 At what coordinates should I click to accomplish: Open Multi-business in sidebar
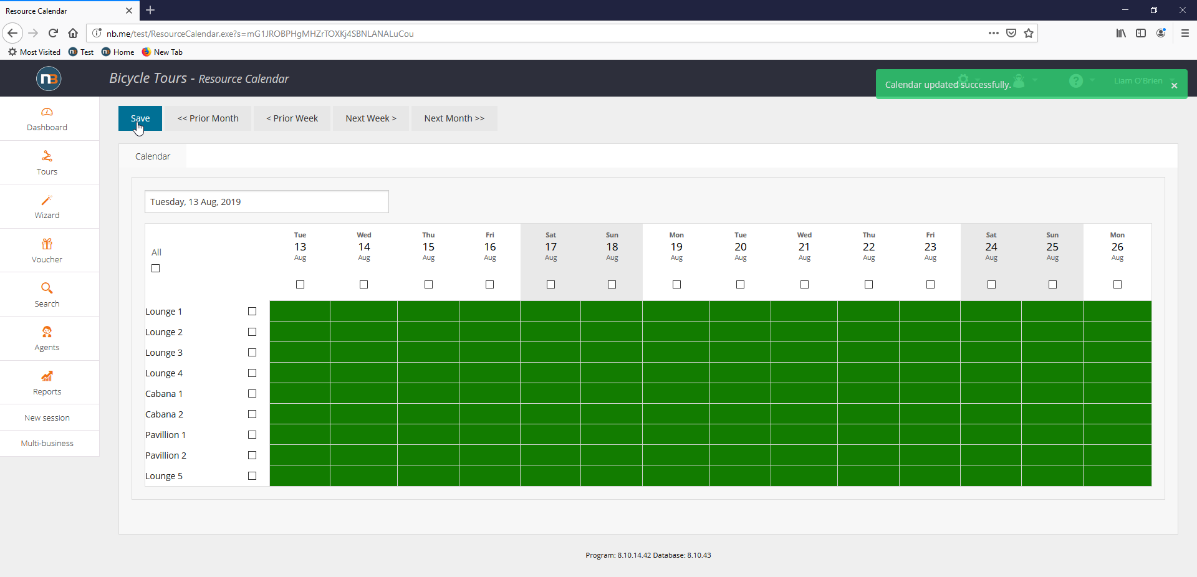(47, 443)
